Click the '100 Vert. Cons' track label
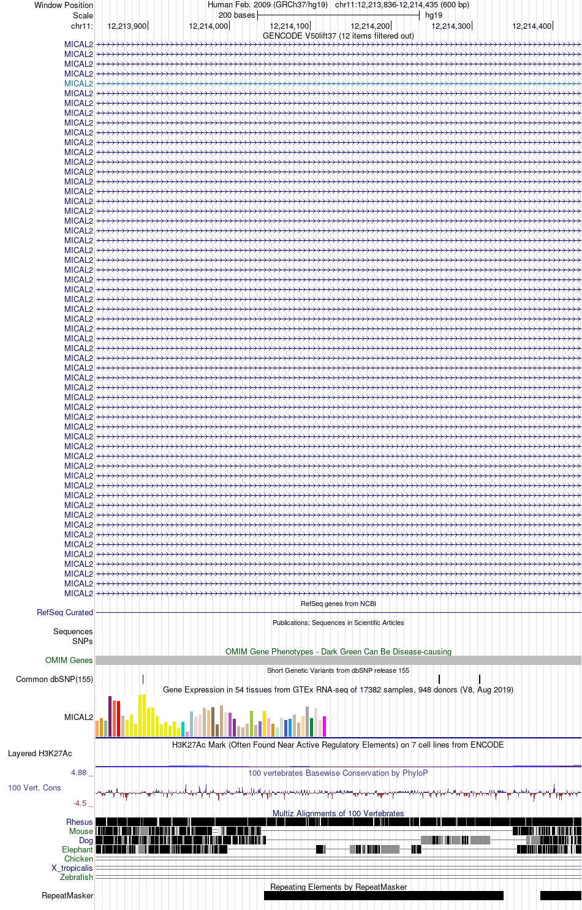This screenshot has width=582, height=910. click(34, 787)
